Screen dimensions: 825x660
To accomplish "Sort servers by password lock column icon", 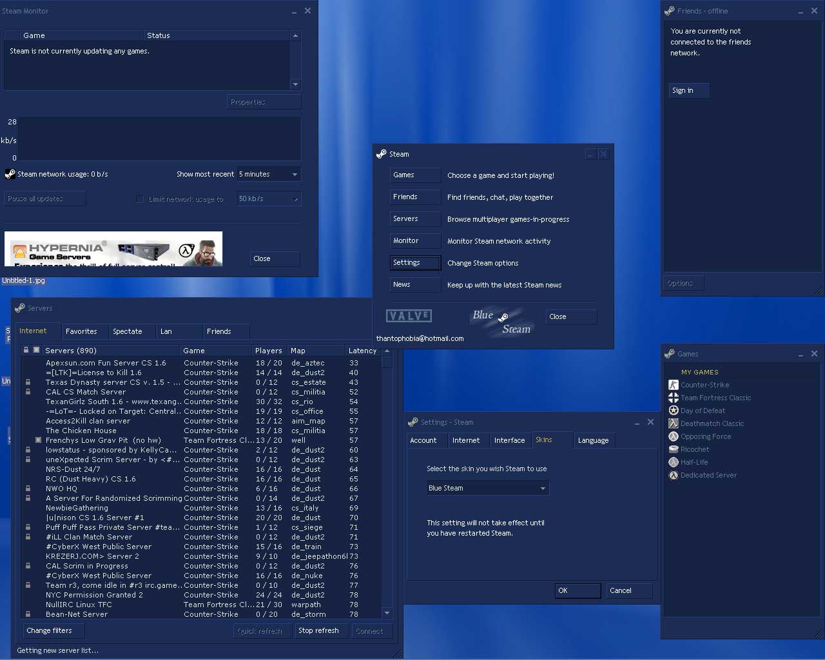I will (x=26, y=350).
